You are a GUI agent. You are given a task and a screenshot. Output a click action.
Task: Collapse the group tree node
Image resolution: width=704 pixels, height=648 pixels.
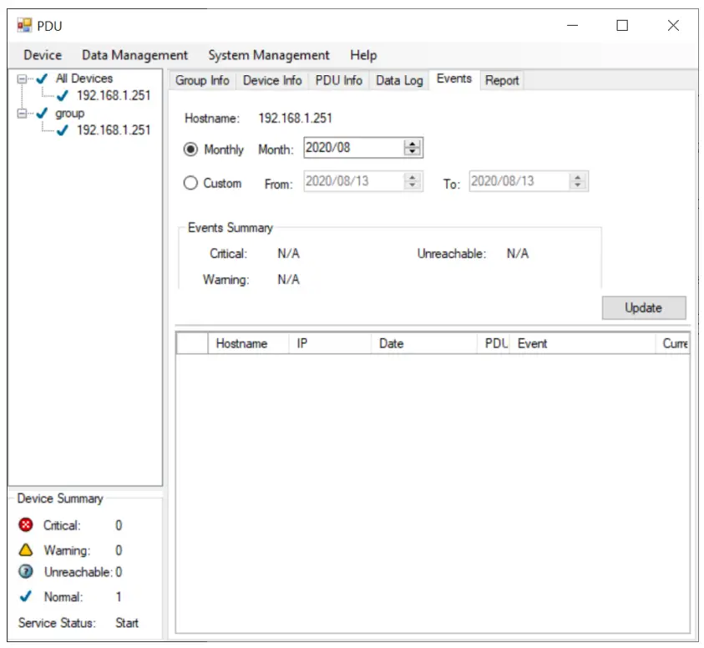pos(23,114)
